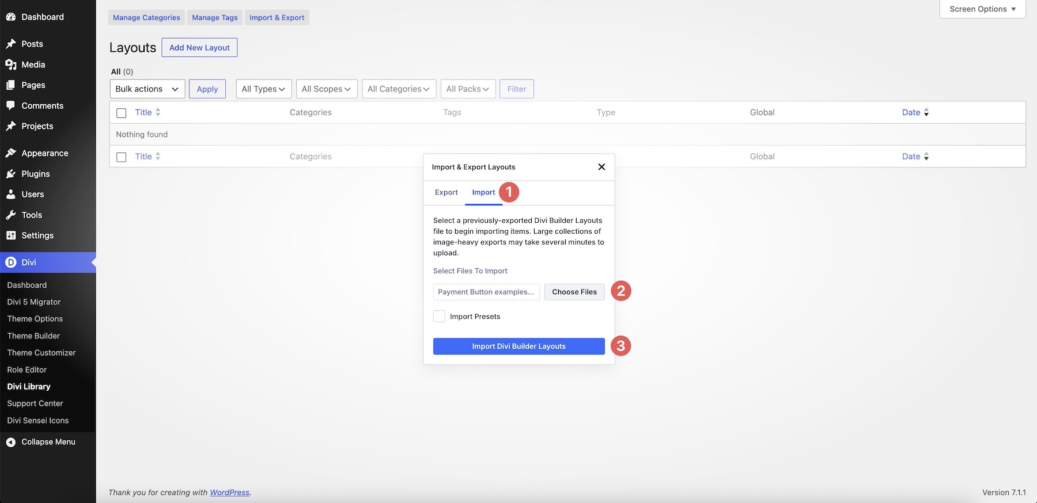The width and height of the screenshot is (1037, 503).
Task: Click the Import & Export top button
Action: click(x=277, y=17)
